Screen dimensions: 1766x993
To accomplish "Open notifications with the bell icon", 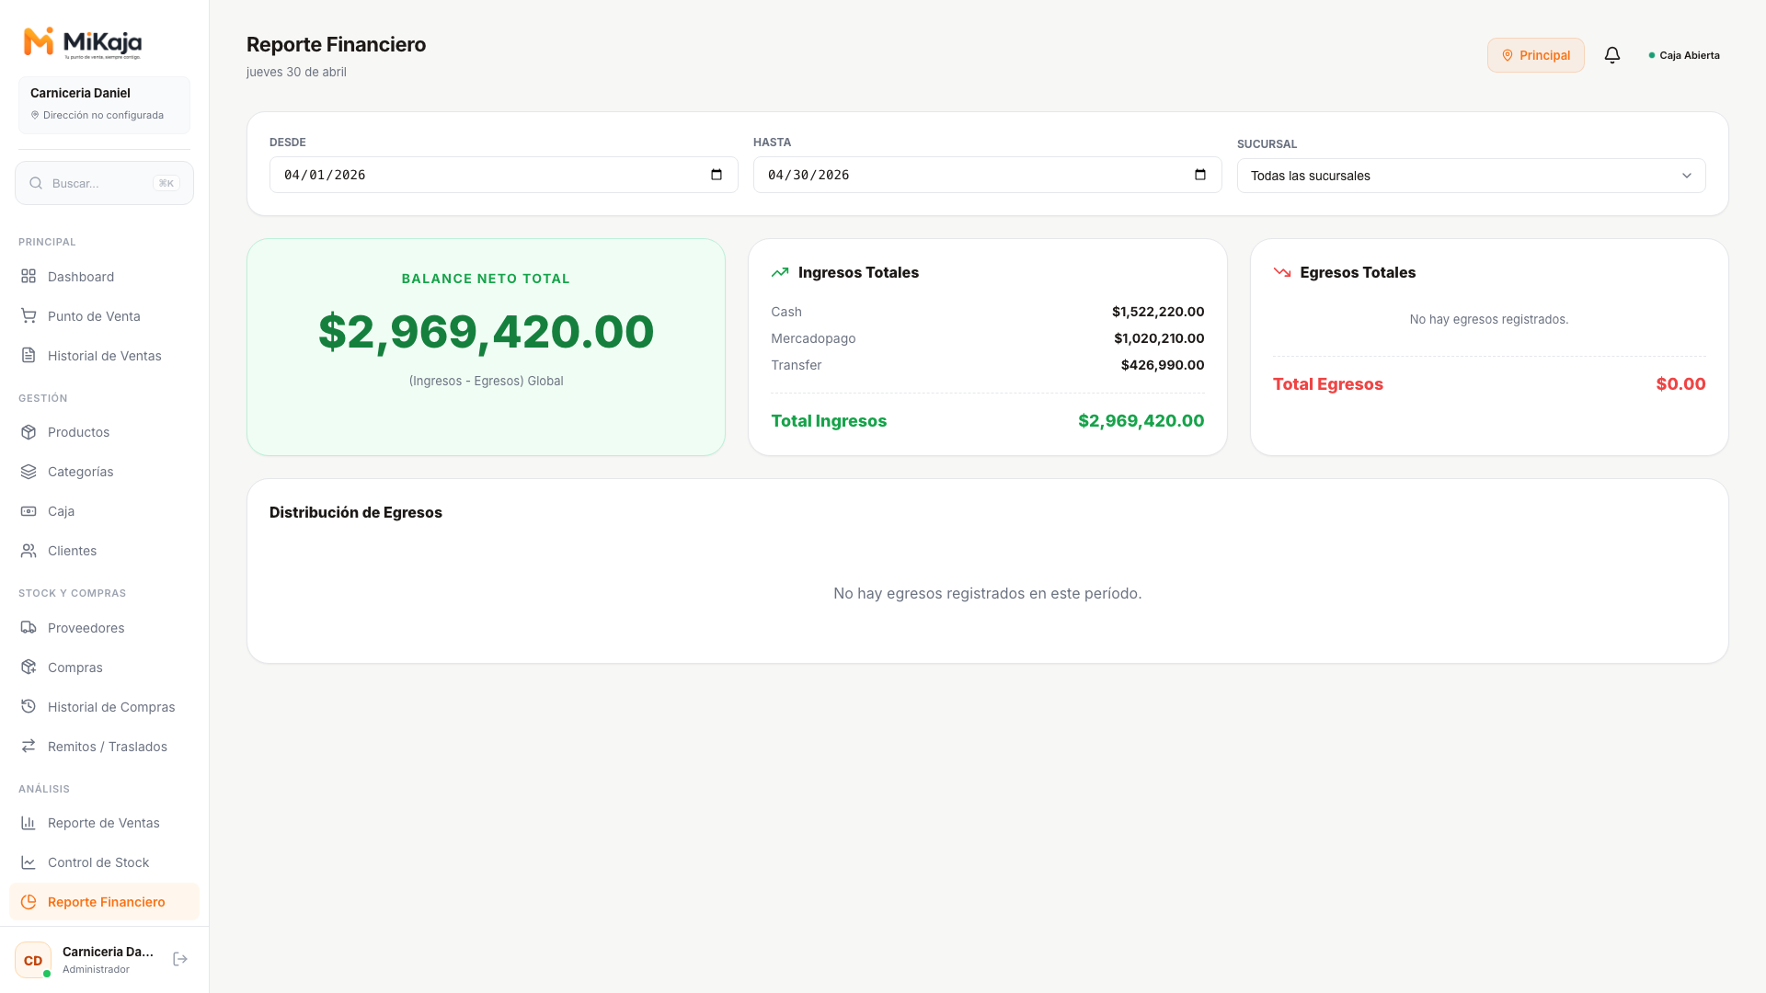I will click(1612, 55).
